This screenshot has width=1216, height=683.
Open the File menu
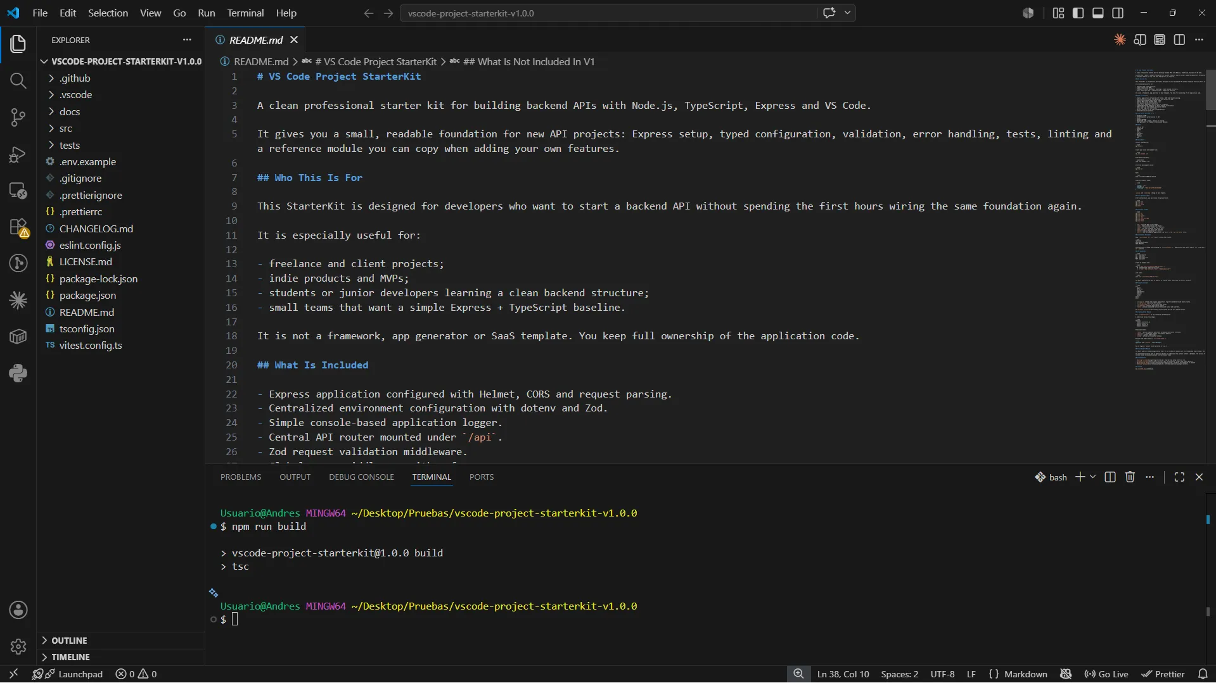[40, 13]
